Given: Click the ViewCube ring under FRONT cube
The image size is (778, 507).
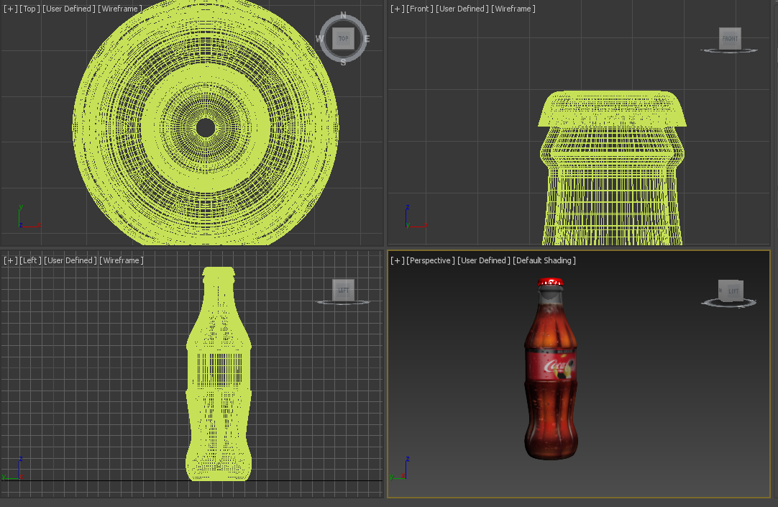Looking at the screenshot, I should (x=729, y=50).
